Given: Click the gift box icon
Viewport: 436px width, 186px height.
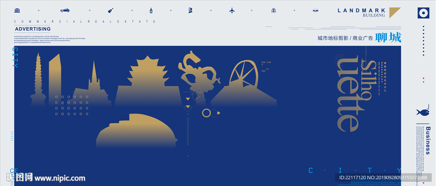Looking at the screenshot, I should point(274,11).
